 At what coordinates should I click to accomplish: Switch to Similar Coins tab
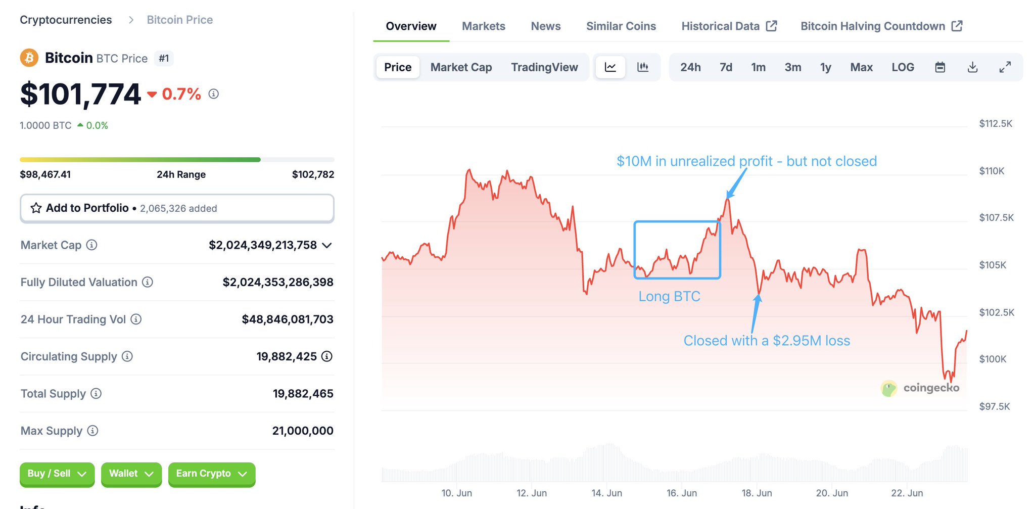[x=621, y=26]
